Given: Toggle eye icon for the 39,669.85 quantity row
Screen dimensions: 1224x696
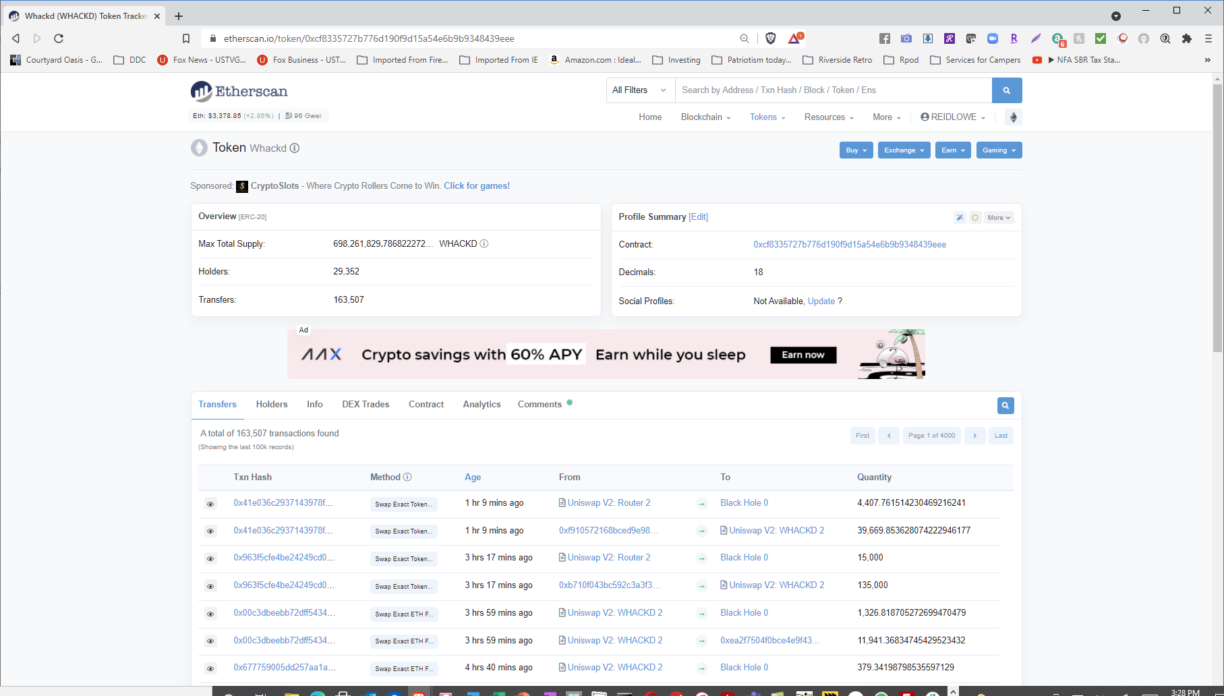Looking at the screenshot, I should [210, 531].
